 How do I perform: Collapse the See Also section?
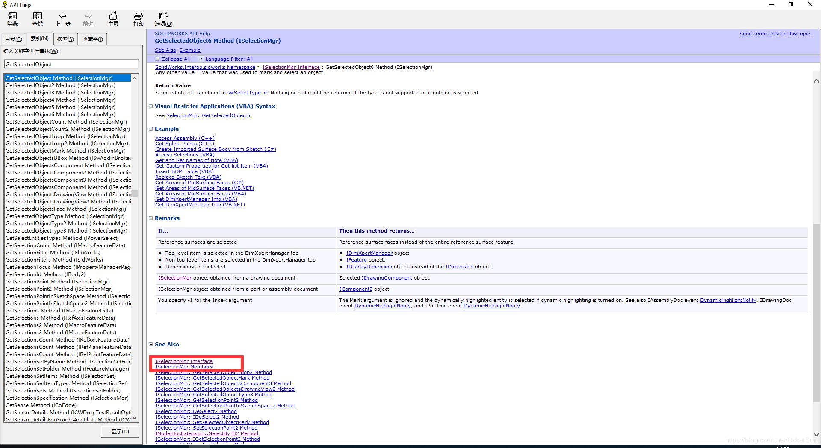151,345
